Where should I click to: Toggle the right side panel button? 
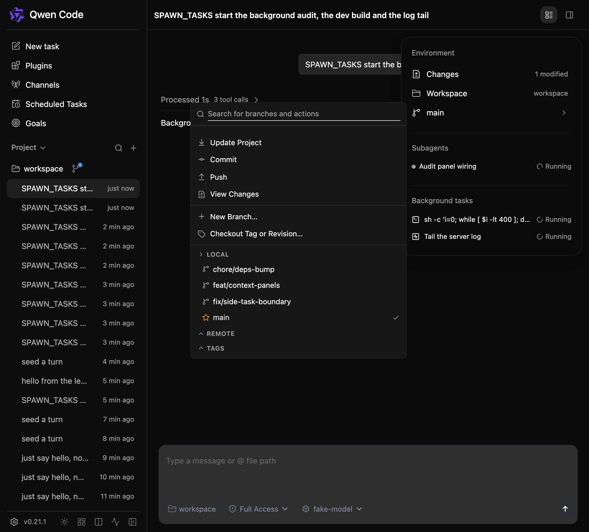click(569, 15)
